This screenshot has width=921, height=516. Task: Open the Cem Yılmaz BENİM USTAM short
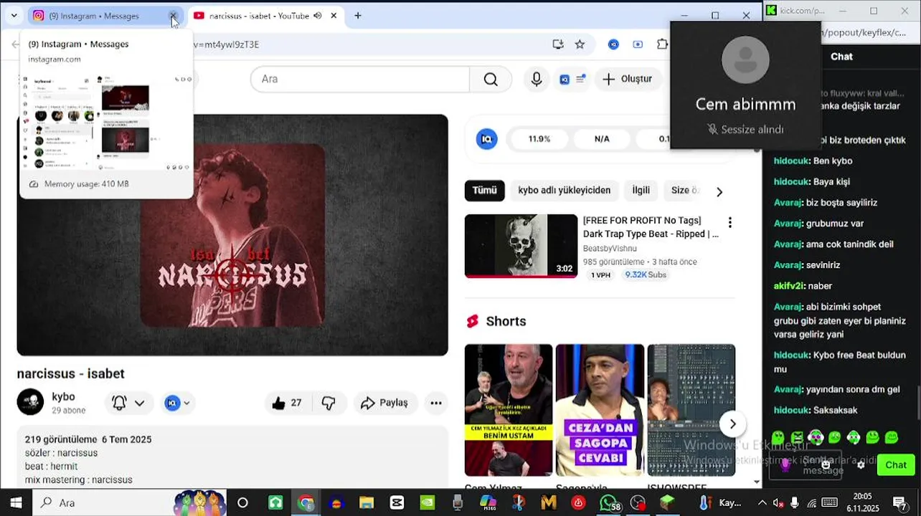509,410
